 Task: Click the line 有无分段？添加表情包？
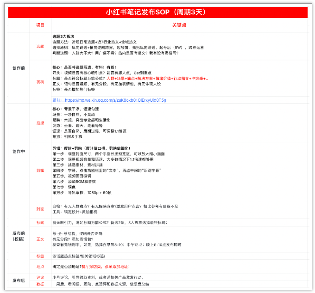[x=73, y=239]
